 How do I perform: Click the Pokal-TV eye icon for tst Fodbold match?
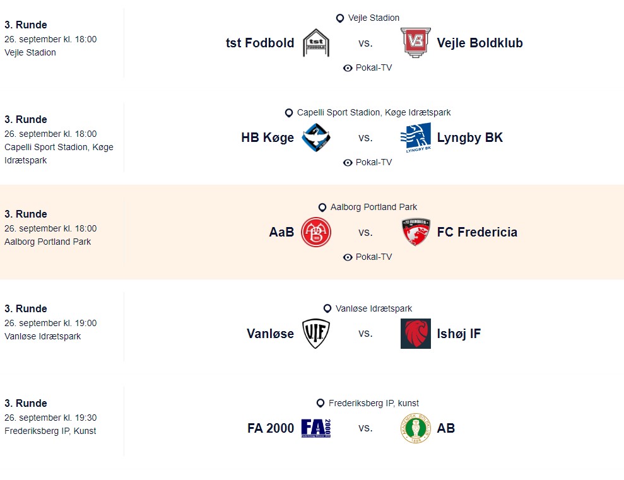pyautogui.click(x=348, y=68)
